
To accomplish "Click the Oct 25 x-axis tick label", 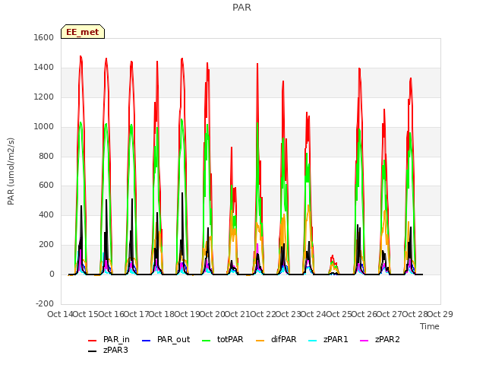I will coord(339,314).
